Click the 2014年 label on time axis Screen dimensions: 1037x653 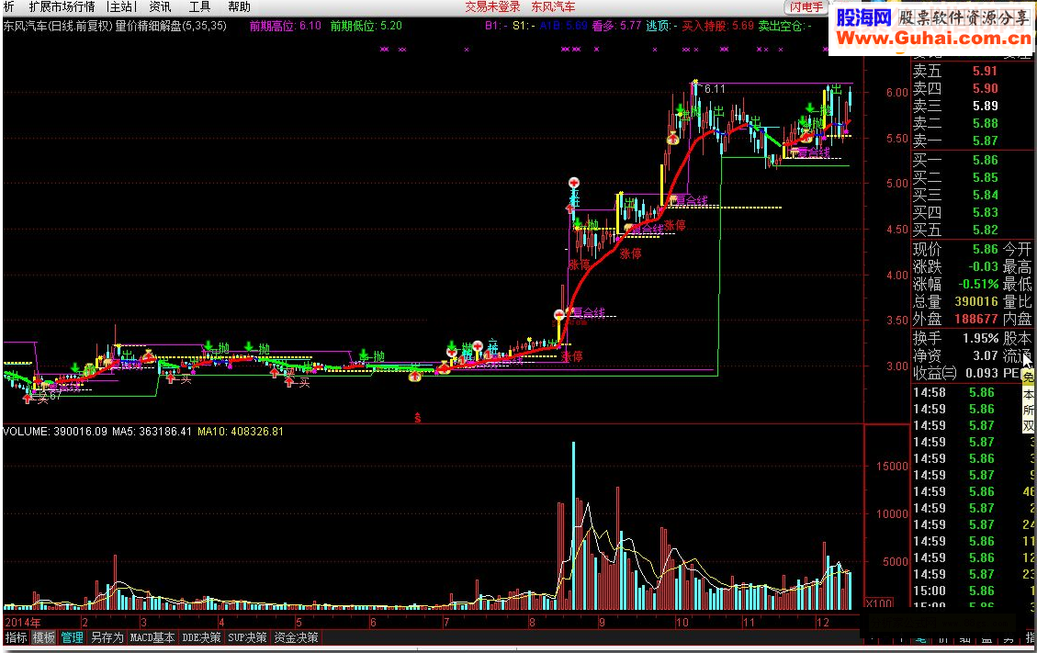pos(22,623)
